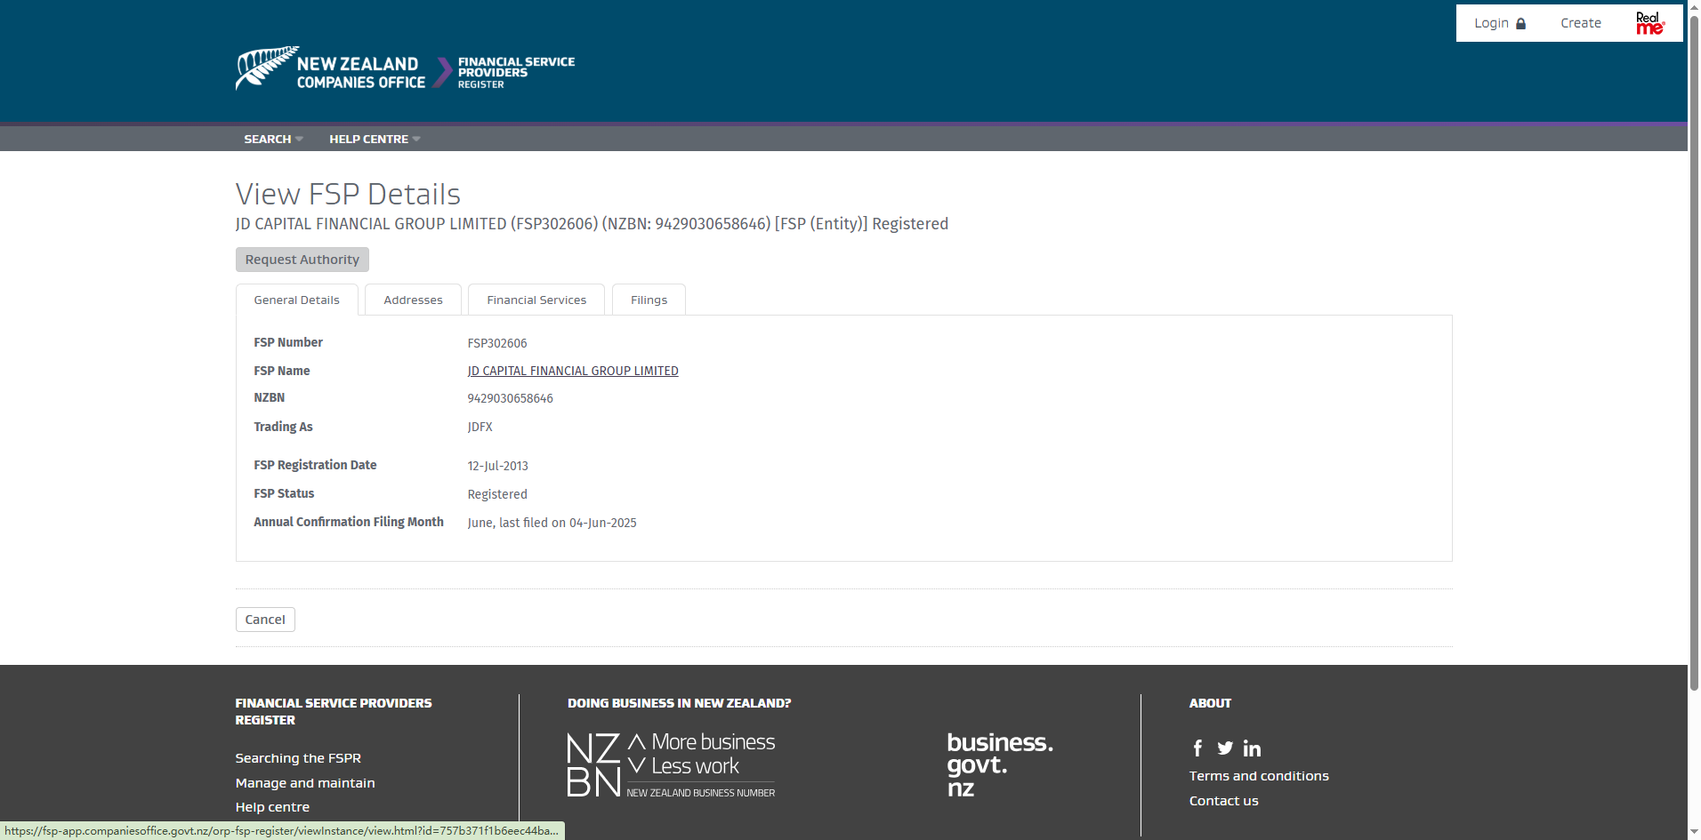
Task: Open the Twitter icon in the footer
Action: click(1225, 748)
